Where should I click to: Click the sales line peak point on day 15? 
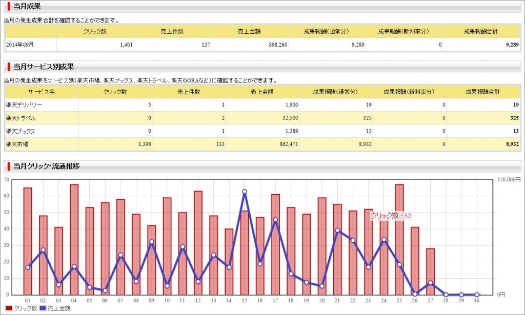245,192
